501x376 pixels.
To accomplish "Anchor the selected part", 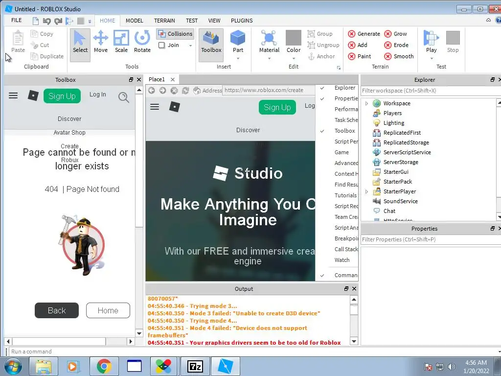I will [321, 56].
